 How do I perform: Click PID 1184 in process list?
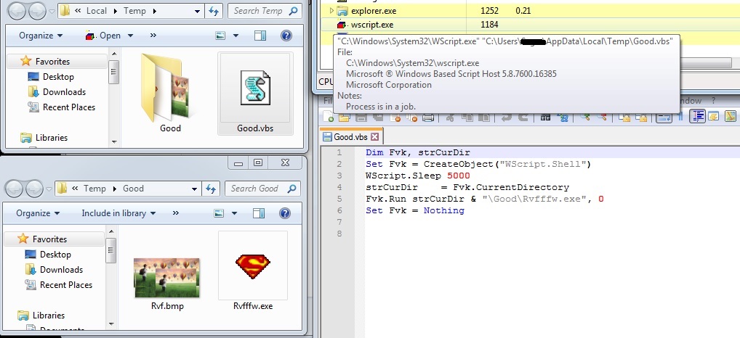[489, 25]
